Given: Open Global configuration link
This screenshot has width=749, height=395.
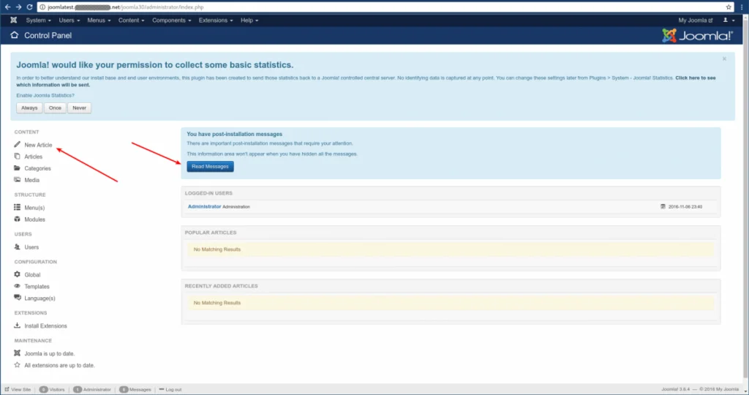Looking at the screenshot, I should 32,274.
